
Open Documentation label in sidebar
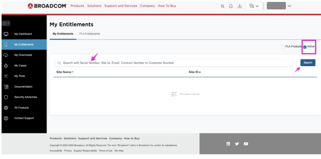23,87
